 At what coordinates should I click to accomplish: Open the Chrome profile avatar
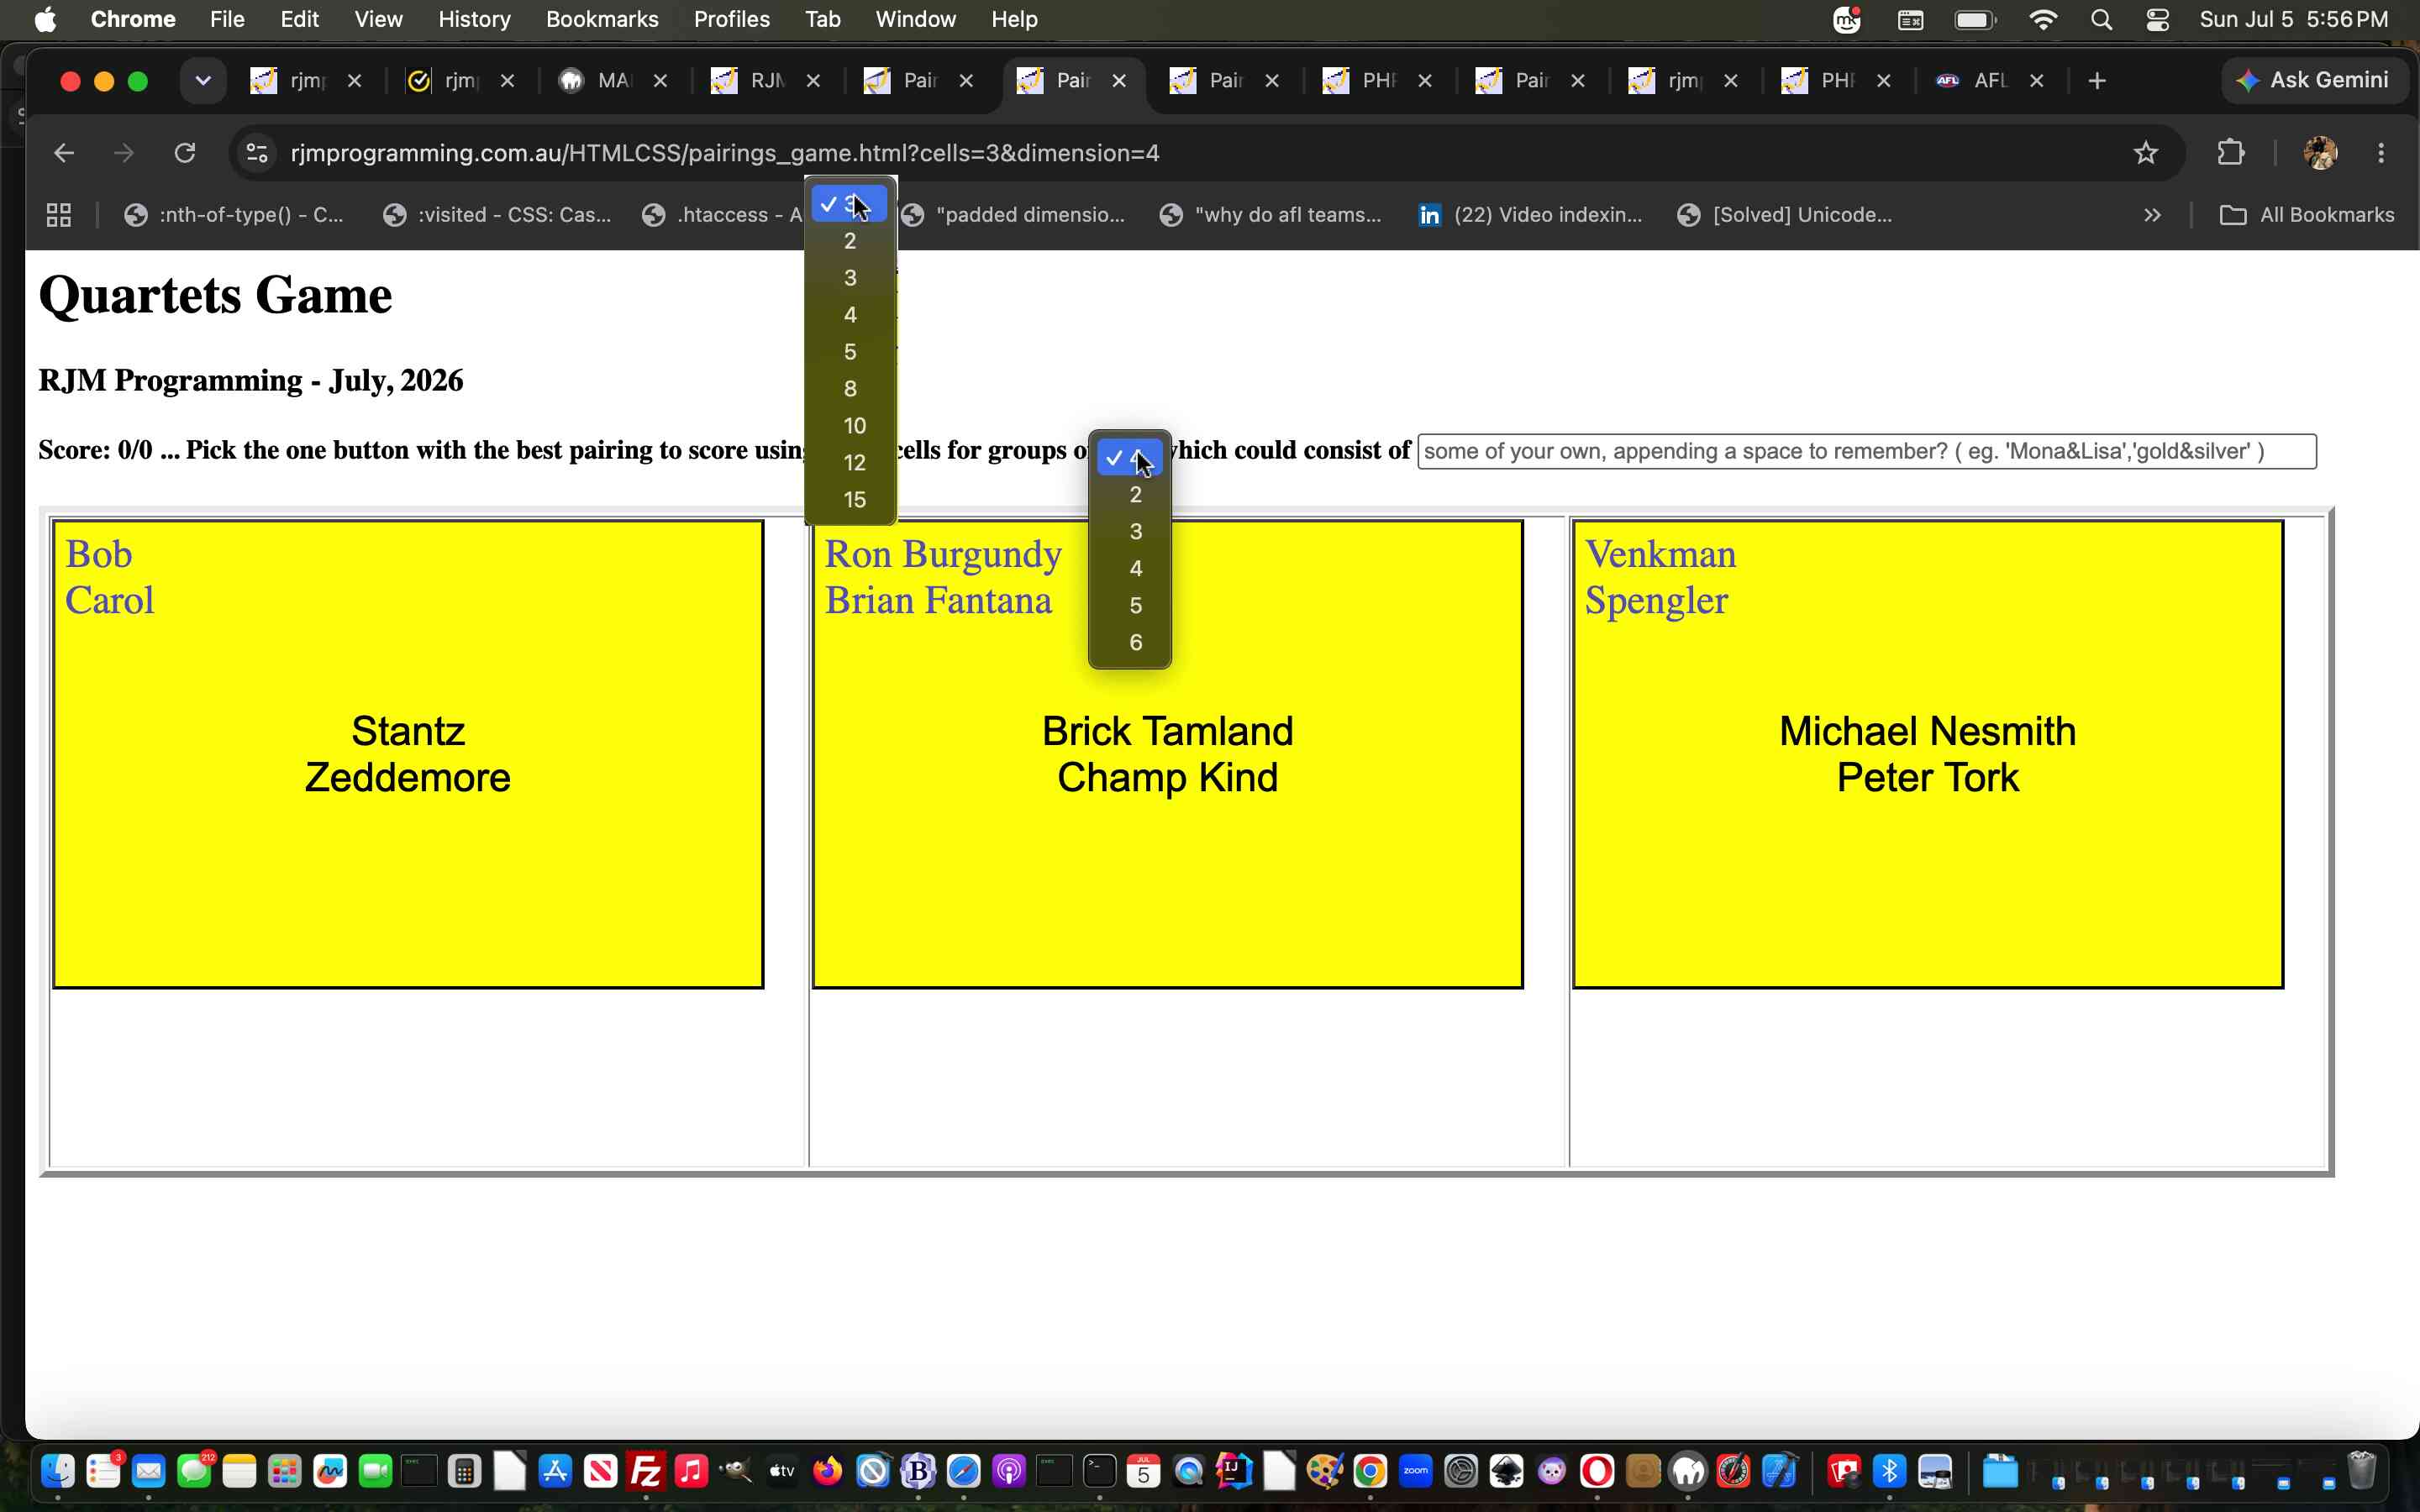pos(2320,153)
